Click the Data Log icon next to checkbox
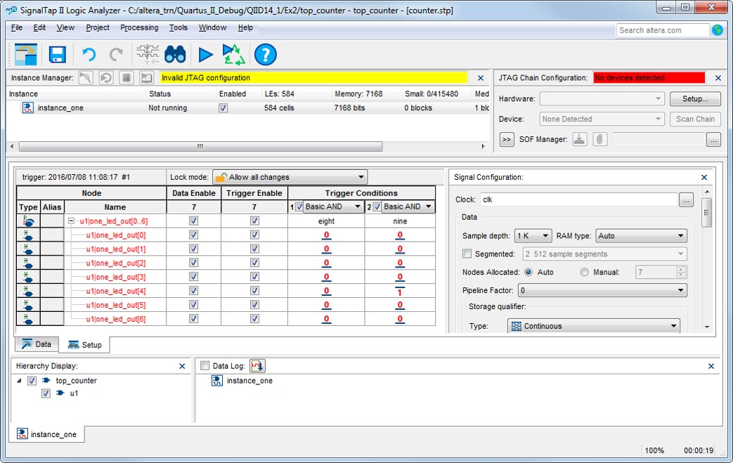 point(257,366)
